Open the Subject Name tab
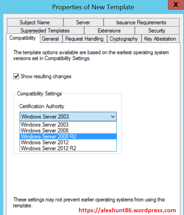The width and height of the screenshot is (184, 215). pos(34,22)
